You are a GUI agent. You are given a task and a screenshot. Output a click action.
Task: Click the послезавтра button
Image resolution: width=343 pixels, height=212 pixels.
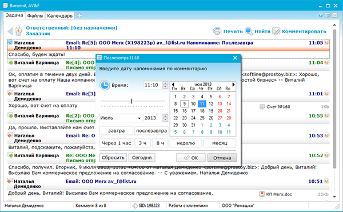[151, 131]
